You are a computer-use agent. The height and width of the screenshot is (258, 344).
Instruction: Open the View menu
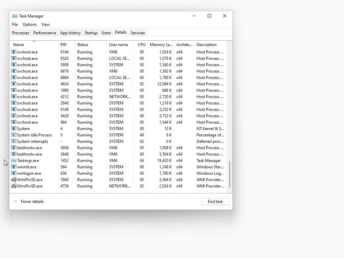coord(45,24)
